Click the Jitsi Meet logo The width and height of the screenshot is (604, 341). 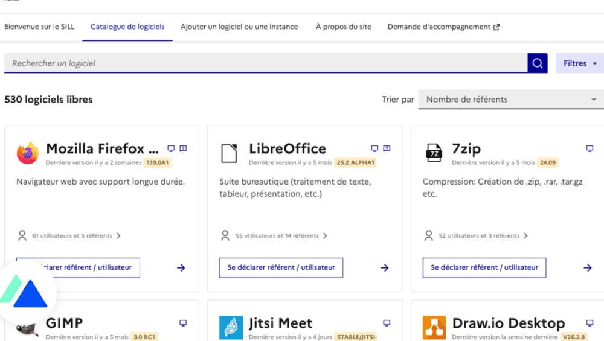(231, 328)
